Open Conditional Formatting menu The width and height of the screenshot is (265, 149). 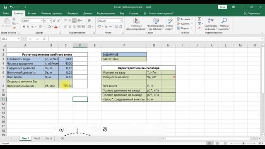click(x=136, y=24)
